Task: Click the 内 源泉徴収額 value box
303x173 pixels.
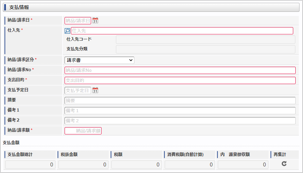Action: tap(243, 165)
